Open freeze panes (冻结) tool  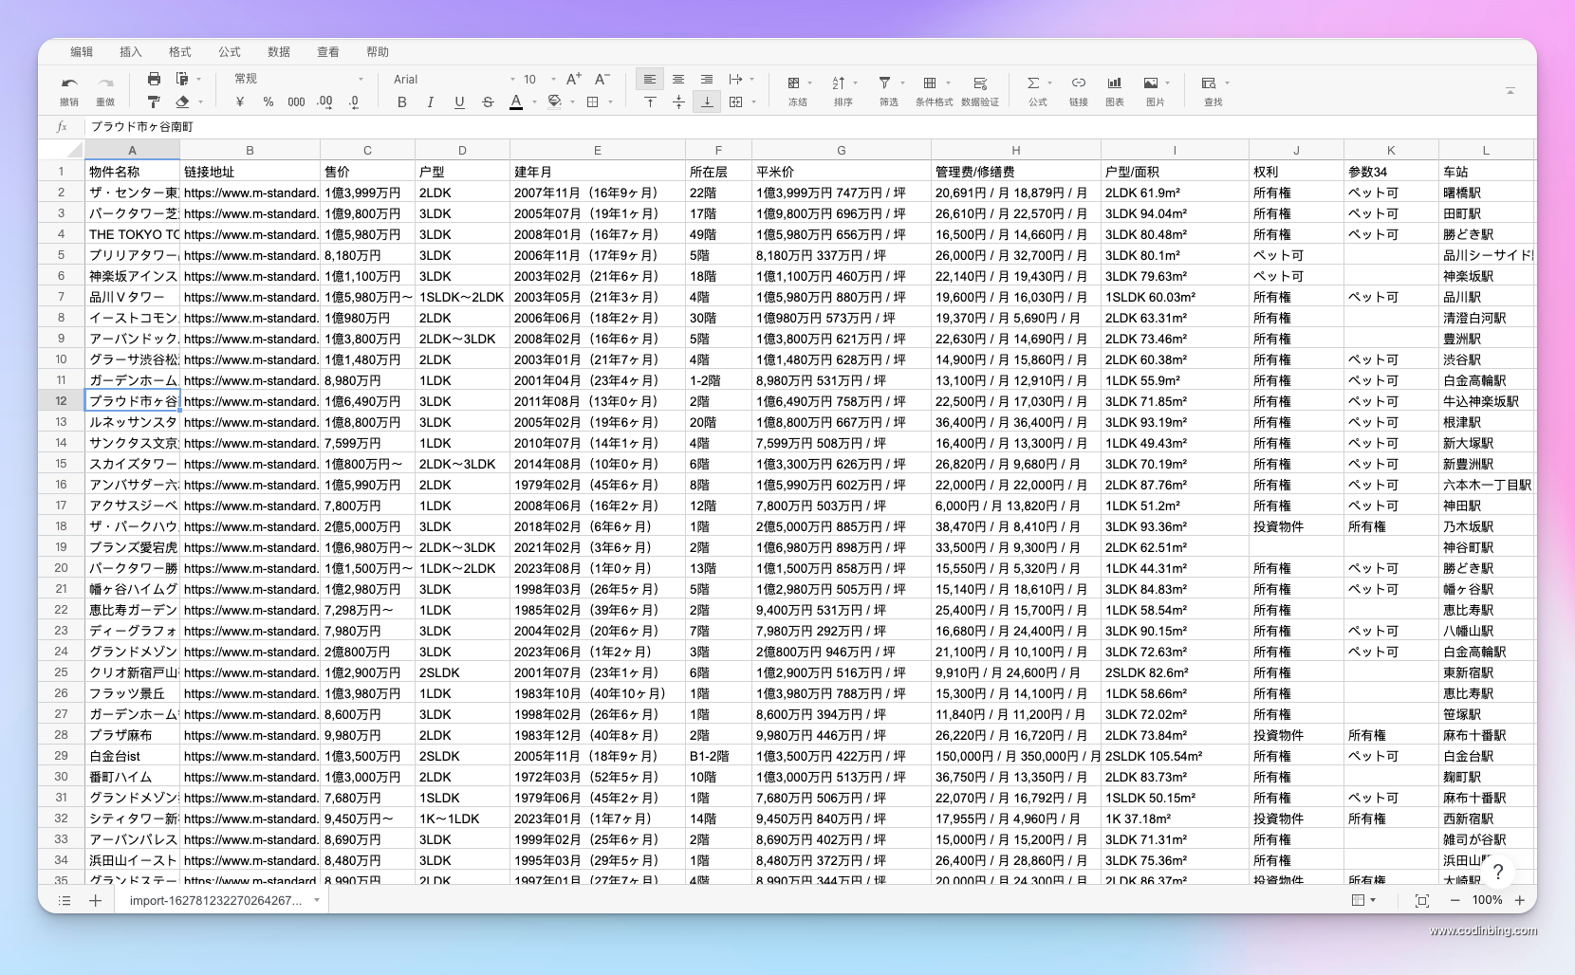pos(797,90)
